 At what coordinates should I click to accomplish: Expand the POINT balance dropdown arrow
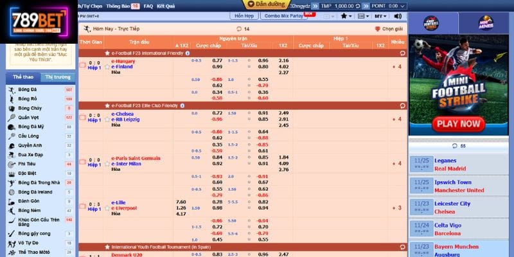tap(403, 6)
